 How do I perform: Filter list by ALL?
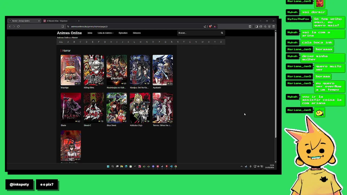(x=61, y=42)
